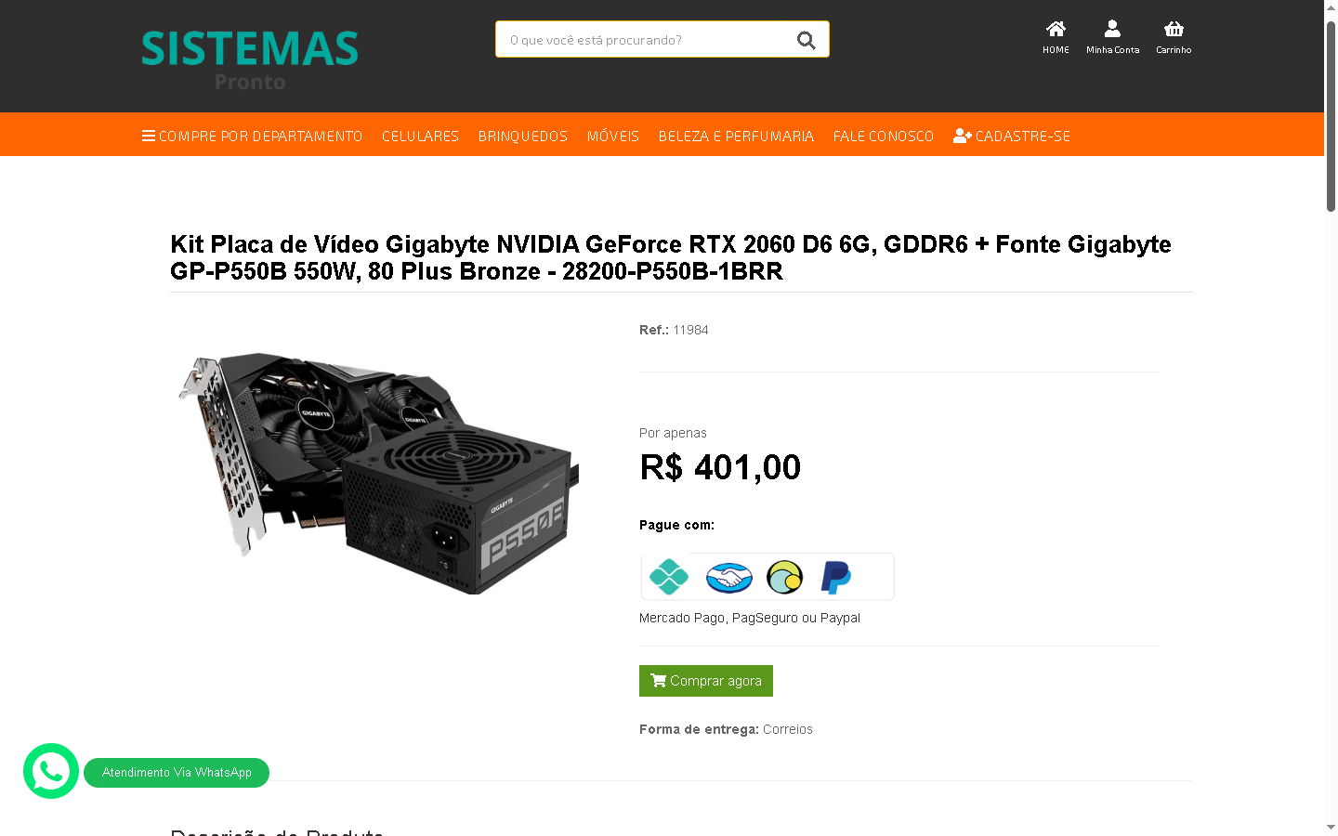The height and width of the screenshot is (836, 1338).
Task: Go to Móveis category
Action: point(613,136)
